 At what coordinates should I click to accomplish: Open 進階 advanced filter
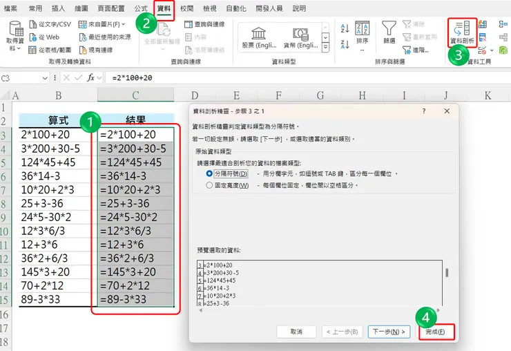pyautogui.click(x=416, y=50)
